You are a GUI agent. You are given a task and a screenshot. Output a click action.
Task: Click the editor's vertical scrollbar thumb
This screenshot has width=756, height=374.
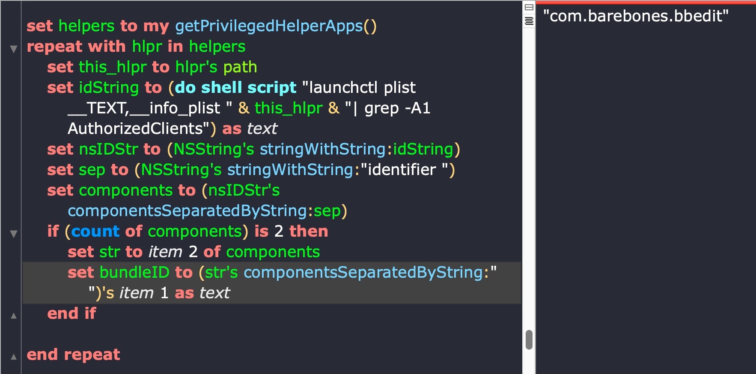click(x=529, y=339)
